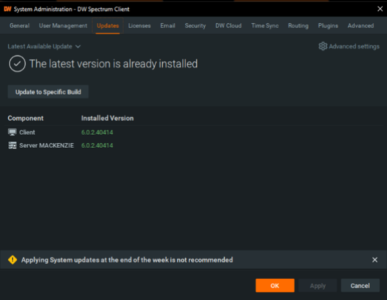Open the Plugins tab

click(327, 26)
